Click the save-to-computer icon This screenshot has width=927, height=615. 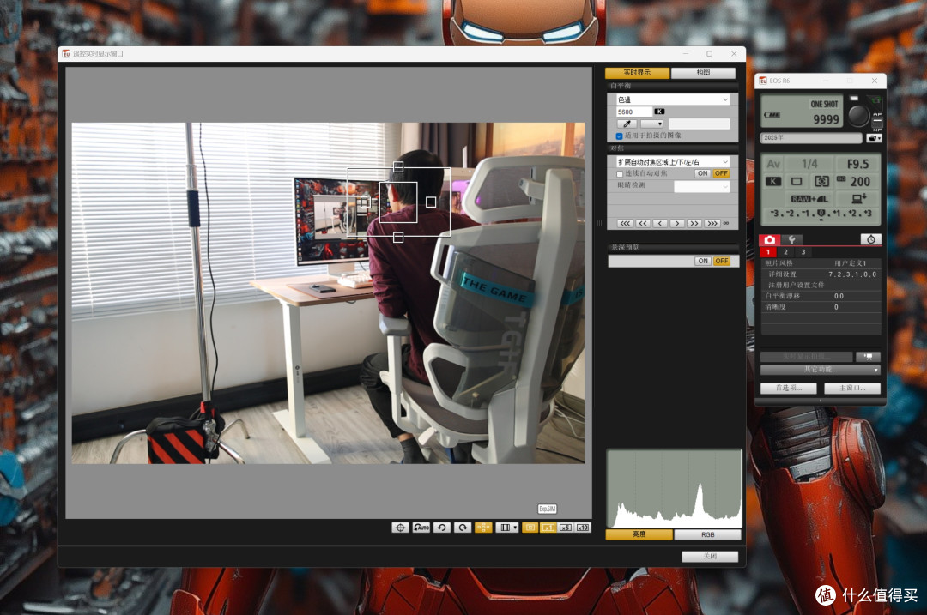(858, 198)
